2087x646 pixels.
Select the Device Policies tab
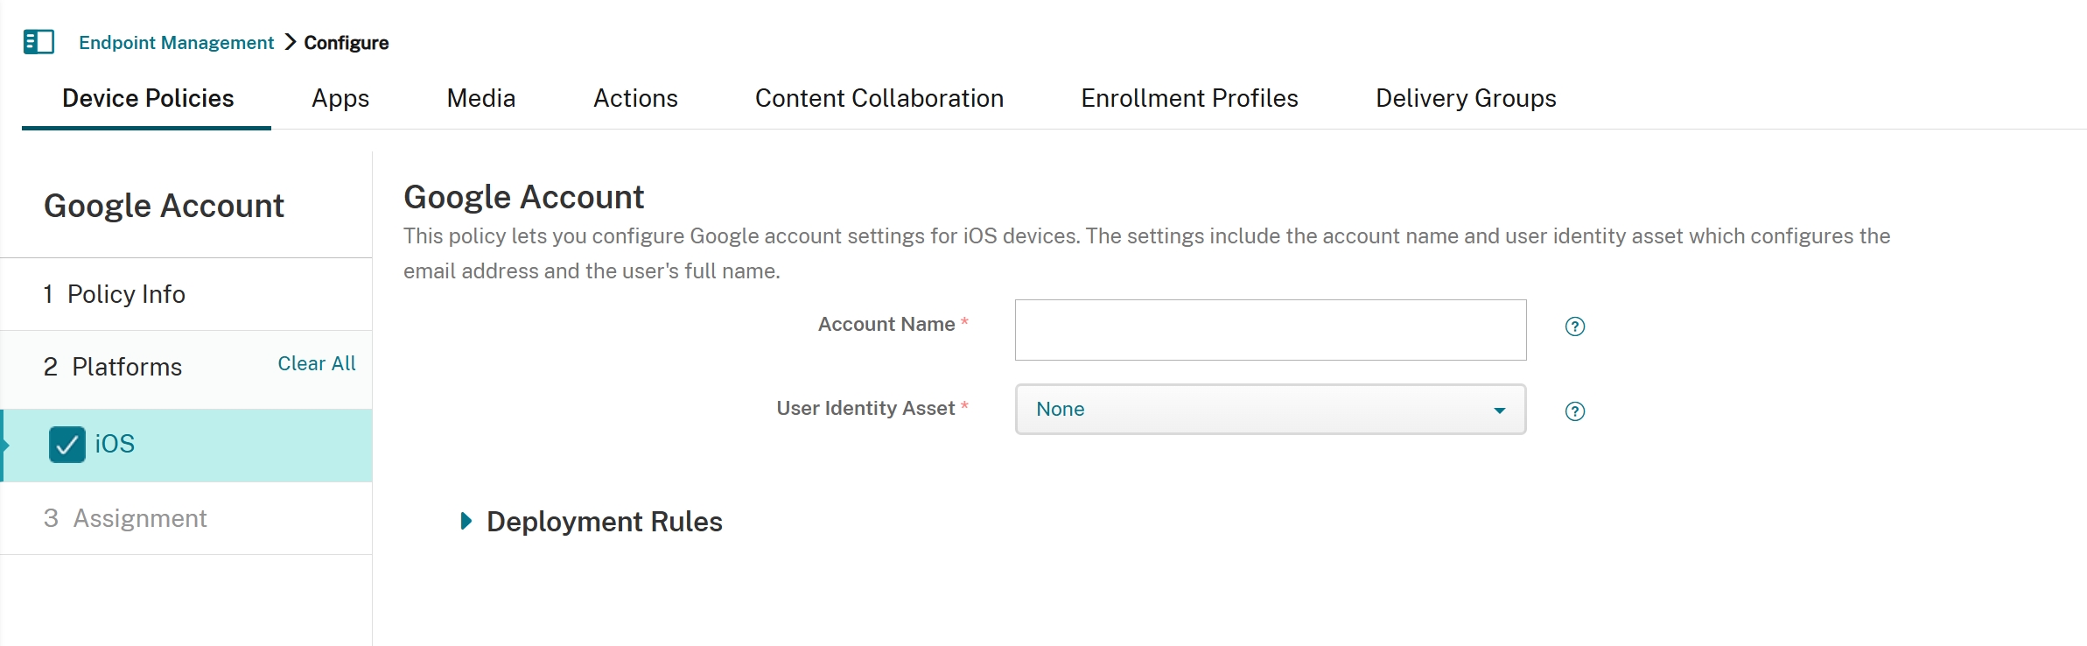[148, 98]
